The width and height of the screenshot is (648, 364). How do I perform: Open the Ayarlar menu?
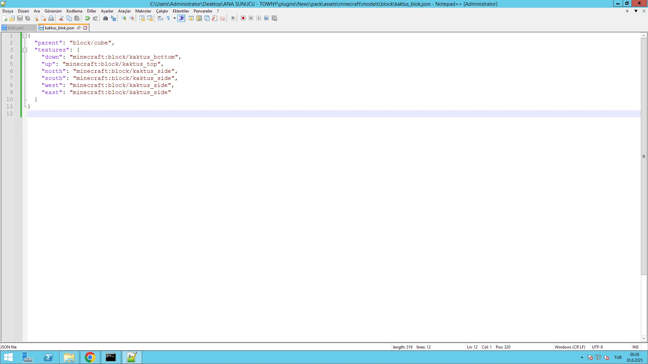[107, 11]
